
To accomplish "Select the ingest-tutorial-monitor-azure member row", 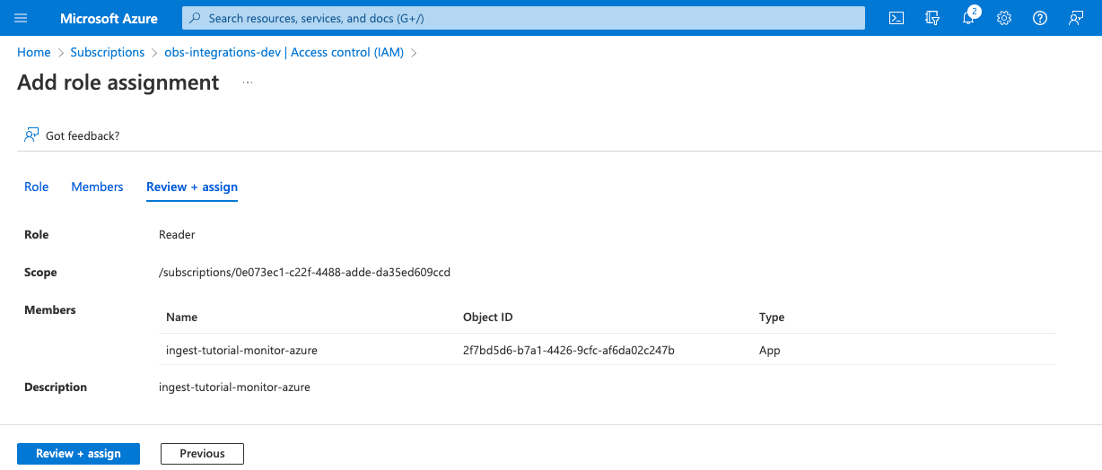I will point(241,350).
